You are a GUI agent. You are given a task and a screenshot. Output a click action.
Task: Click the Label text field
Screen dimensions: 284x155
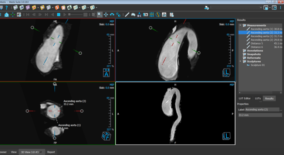pos(263,110)
